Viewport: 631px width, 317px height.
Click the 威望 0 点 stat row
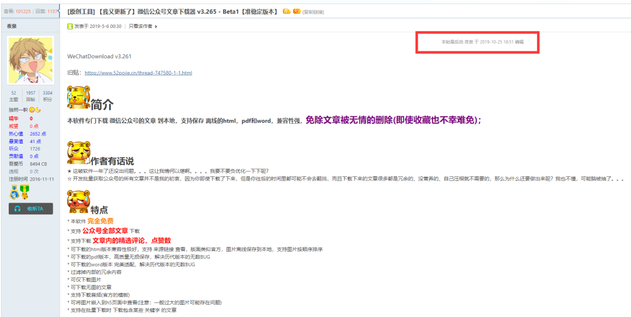tap(23, 126)
